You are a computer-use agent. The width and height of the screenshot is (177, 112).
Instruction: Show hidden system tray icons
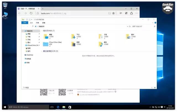coord(150,107)
